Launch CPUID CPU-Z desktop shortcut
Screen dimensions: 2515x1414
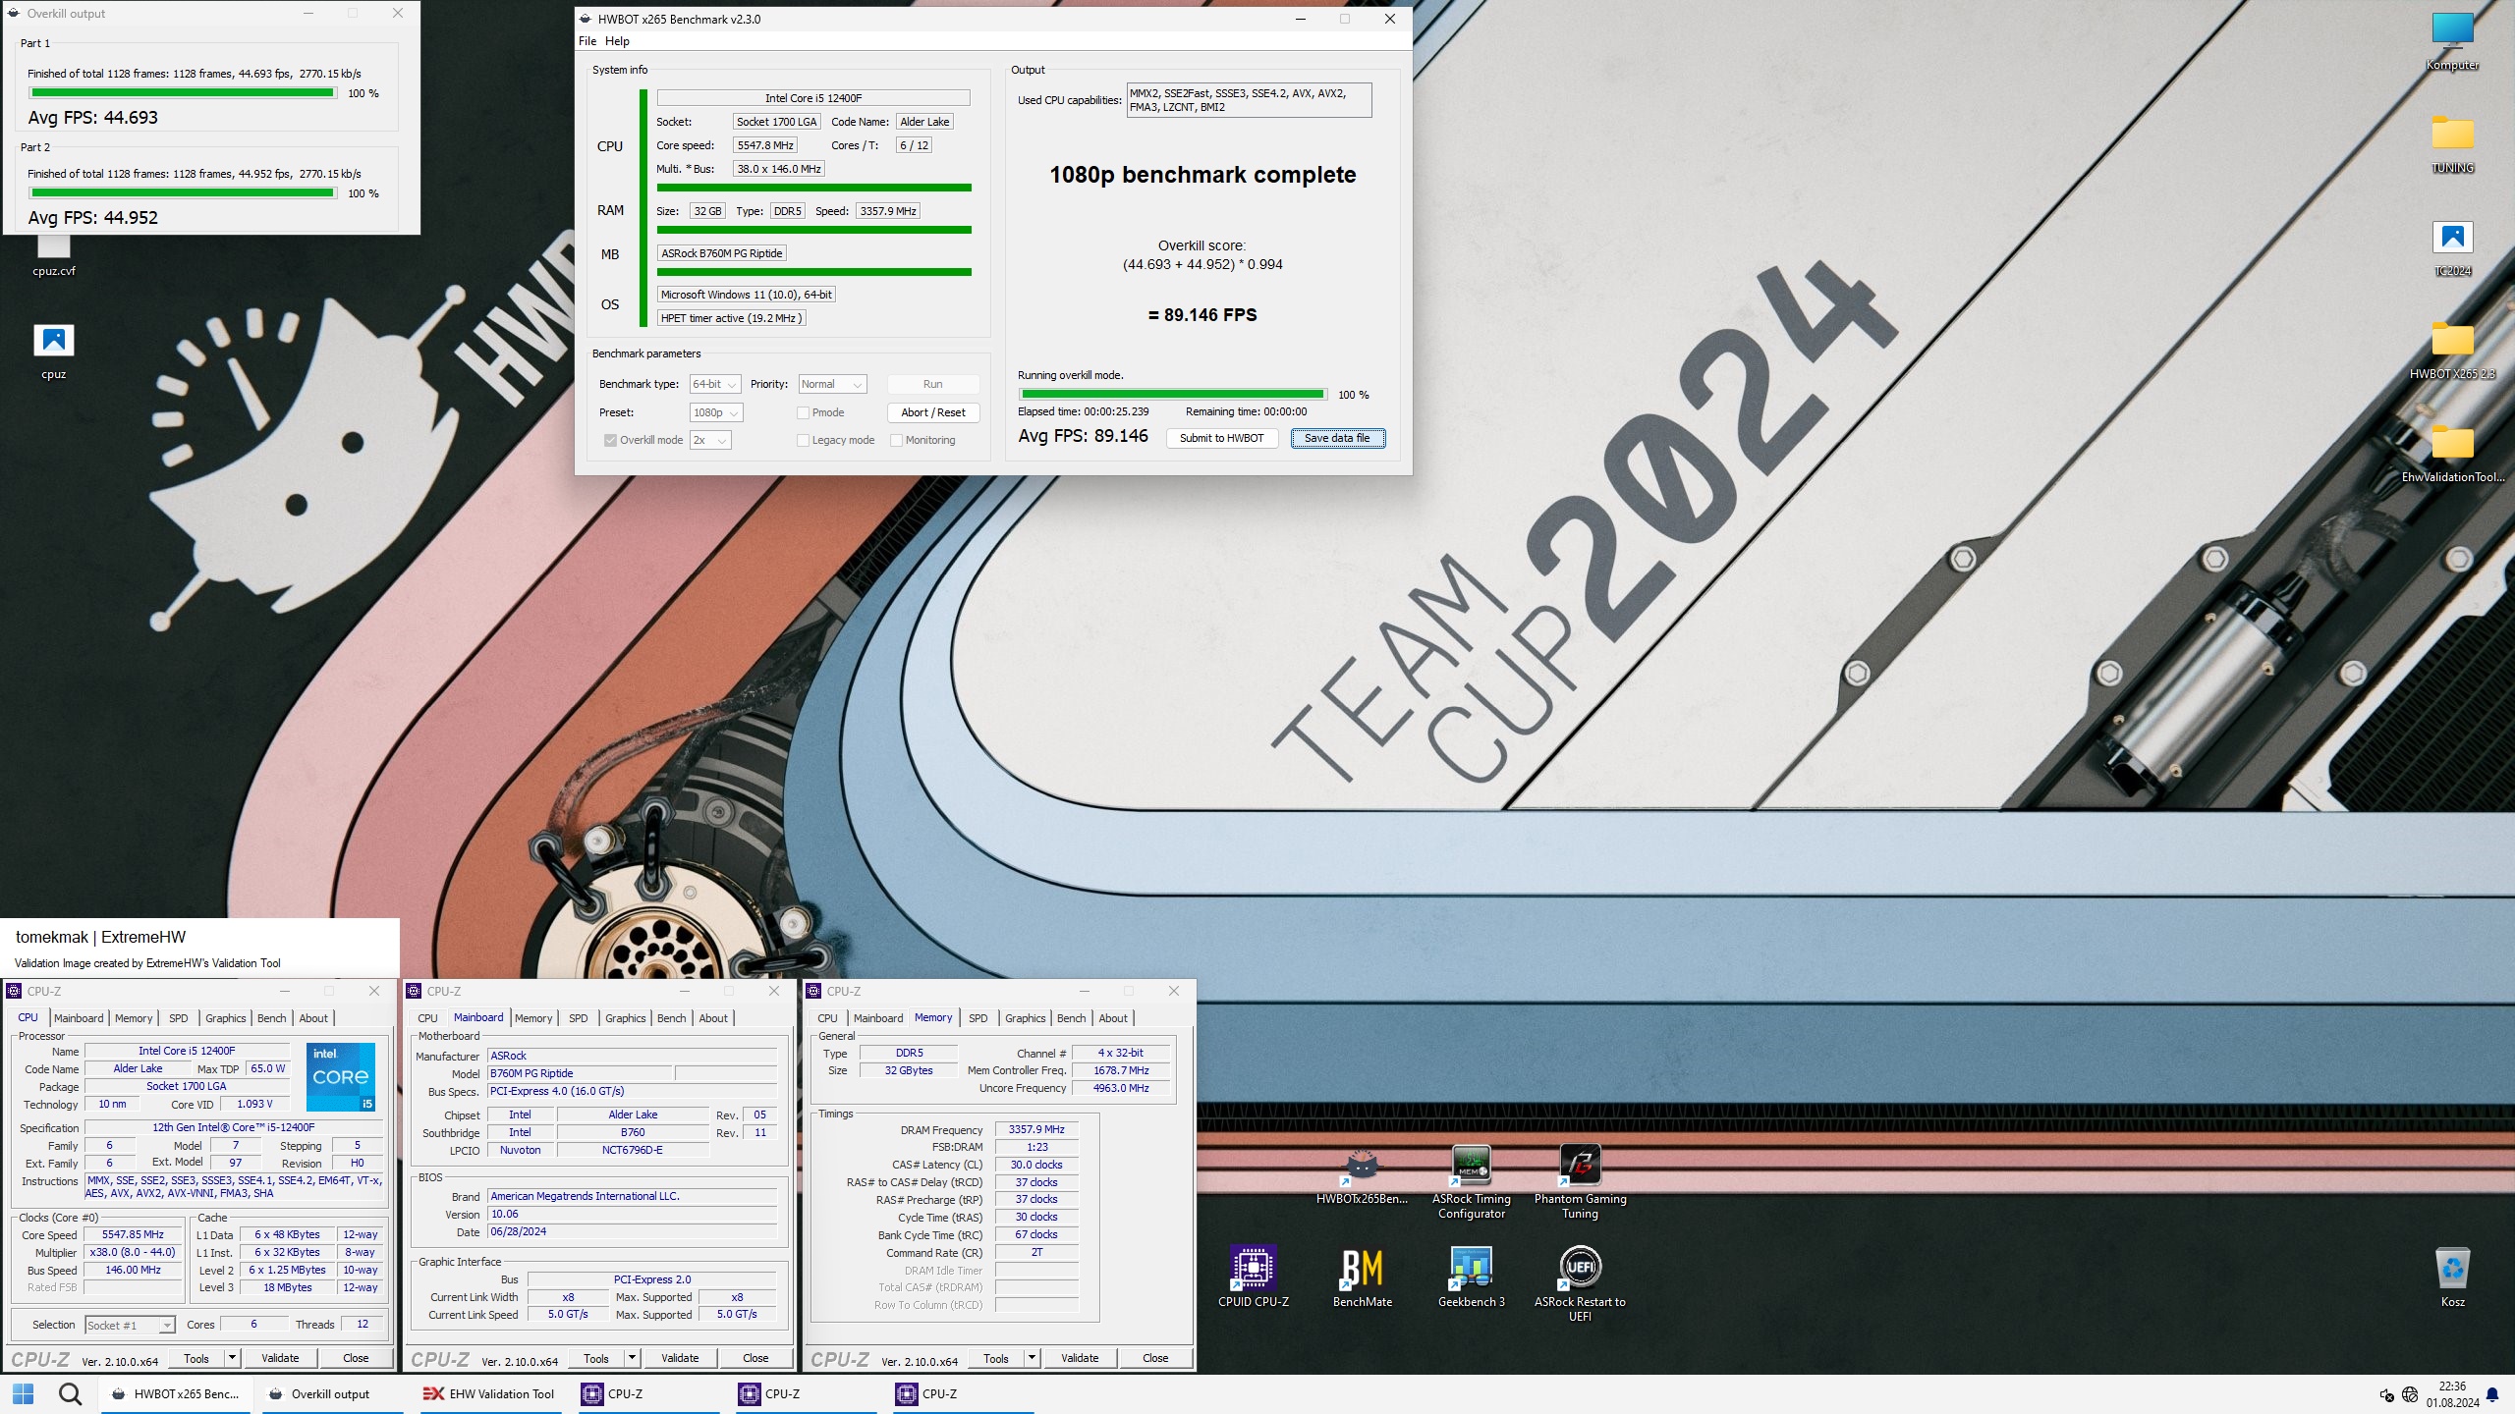pyautogui.click(x=1254, y=1277)
